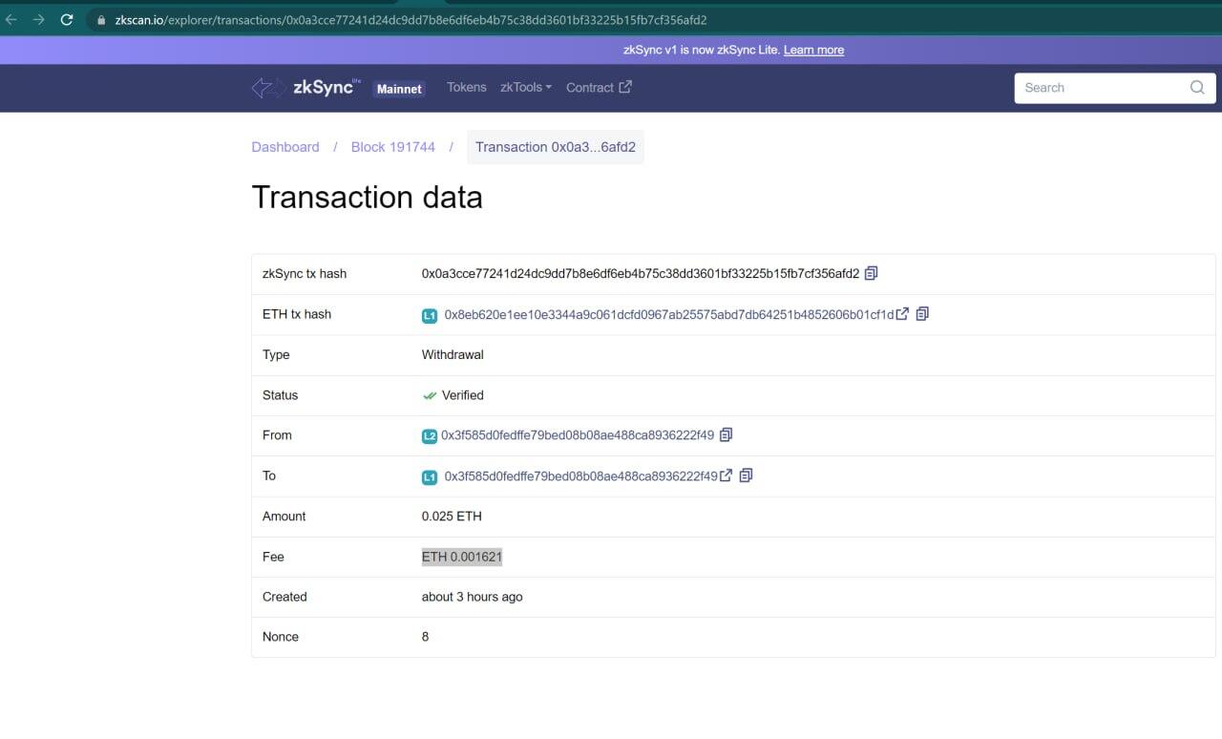Click the Verified checkmark icon
Screen dimensions: 1222x739
430,395
